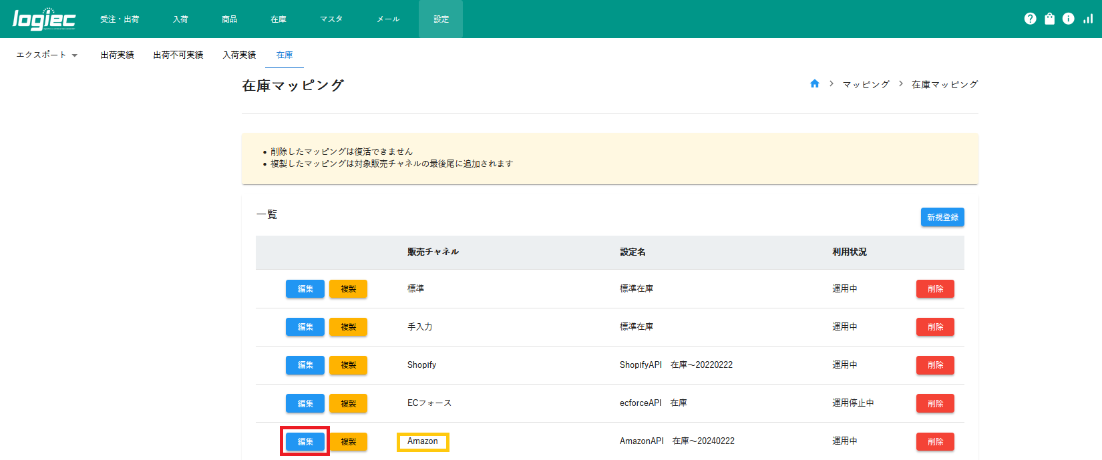Screen dimensions: 1102x460
Task: Click the help question mark icon
Action: click(1030, 19)
